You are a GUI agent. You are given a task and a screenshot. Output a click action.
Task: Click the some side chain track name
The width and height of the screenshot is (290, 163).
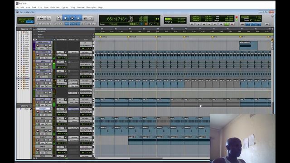[x=43, y=90]
